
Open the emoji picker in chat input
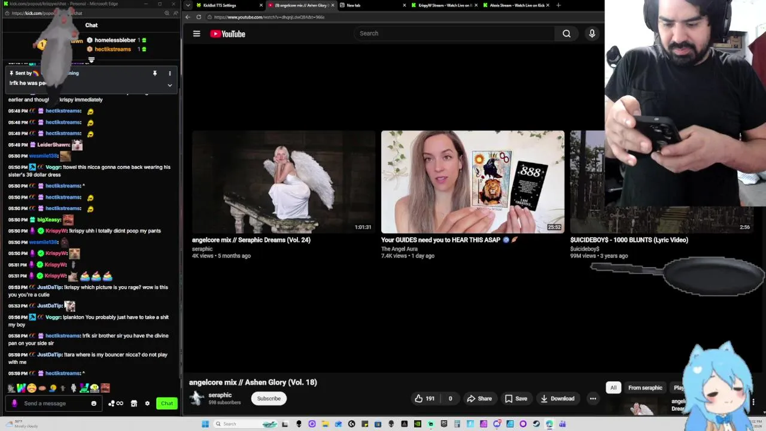tap(94, 403)
